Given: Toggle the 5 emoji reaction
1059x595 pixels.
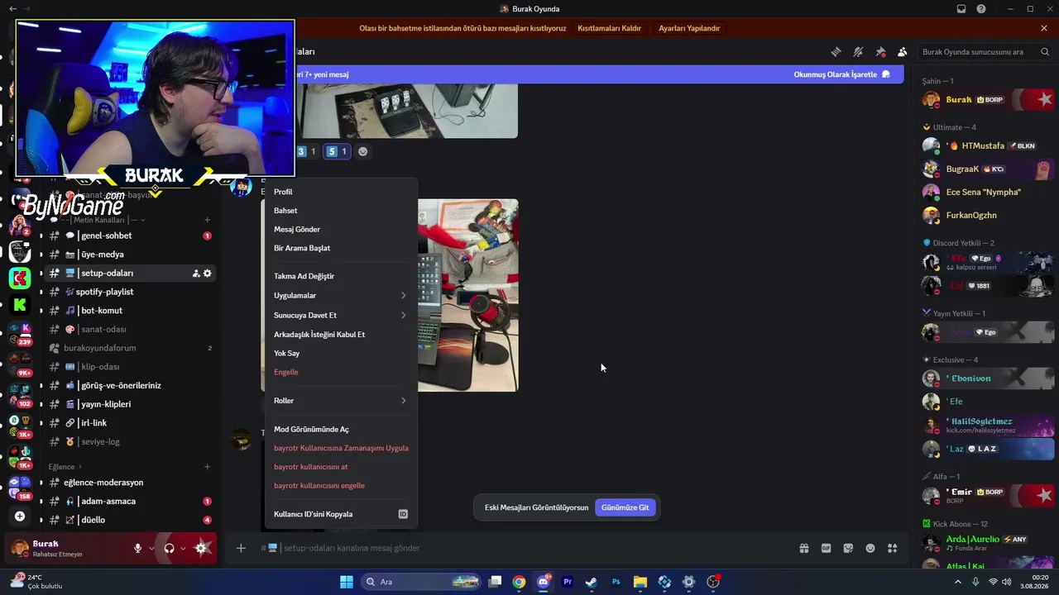Looking at the screenshot, I should [x=337, y=151].
